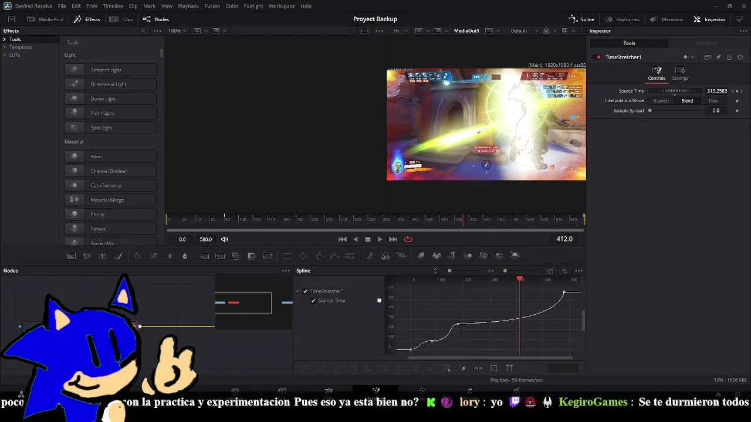This screenshot has height=422, width=751.
Task: Pin the TimeStretcher1 inspector
Action: (718, 57)
